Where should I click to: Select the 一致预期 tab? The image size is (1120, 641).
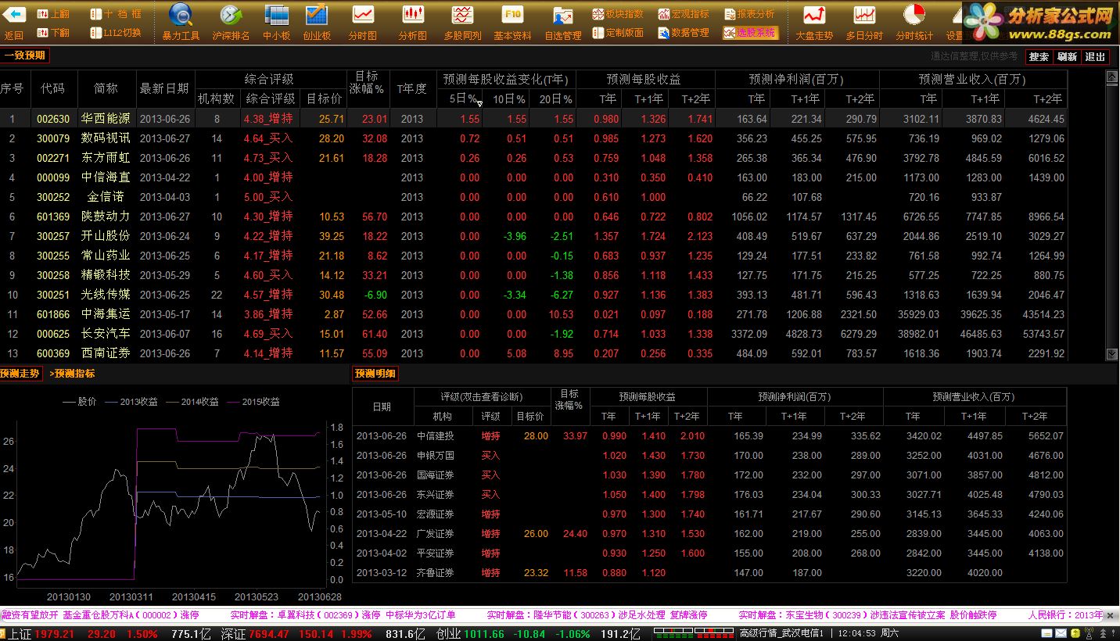(x=26, y=56)
